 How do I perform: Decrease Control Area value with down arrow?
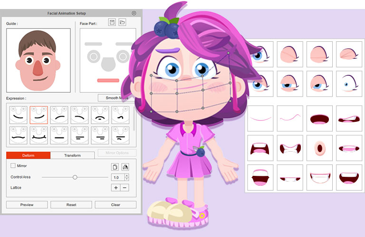click(x=126, y=179)
